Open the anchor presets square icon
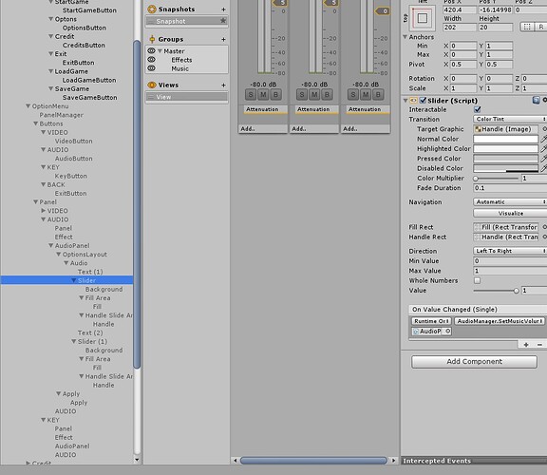Screen dimensions: 547x475 pos(422,18)
